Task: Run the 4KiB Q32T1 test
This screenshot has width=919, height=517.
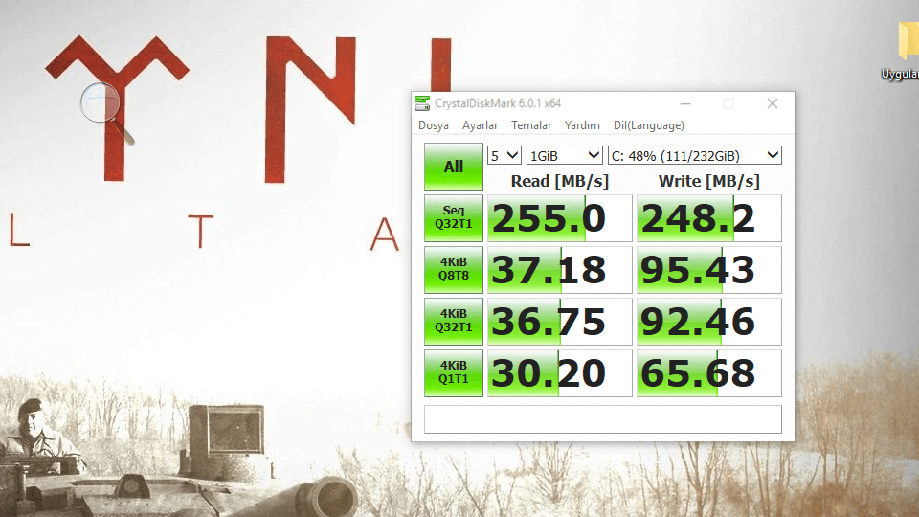Action: pyautogui.click(x=453, y=321)
